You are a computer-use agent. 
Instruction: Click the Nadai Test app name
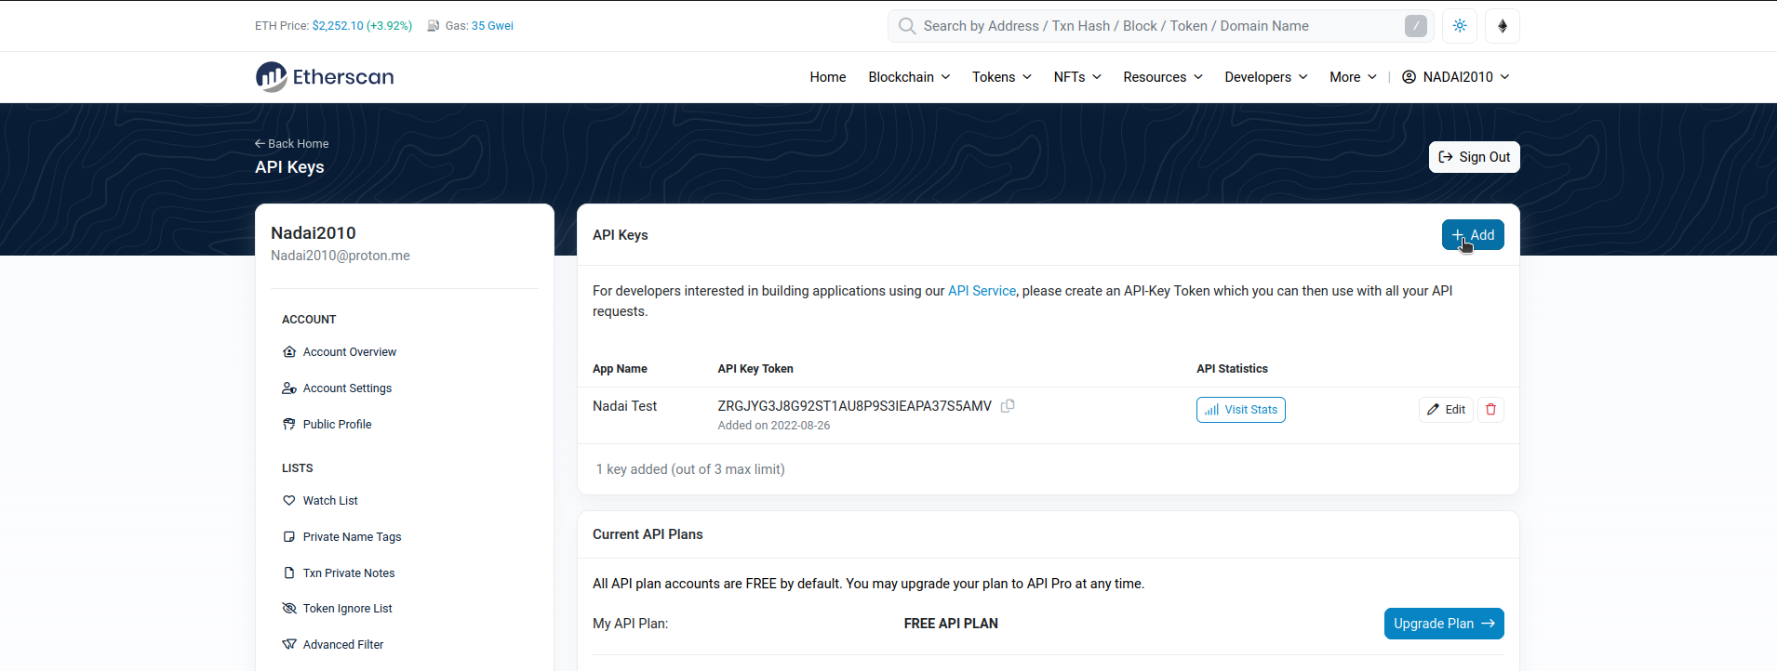point(624,406)
